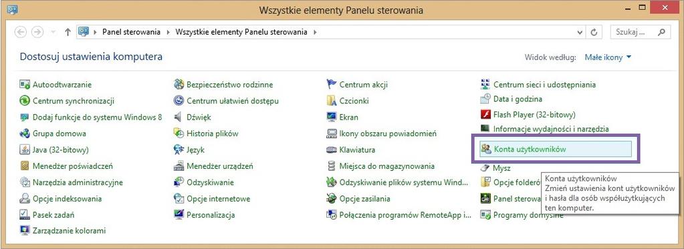Viewport: 684px width, 249px height.
Task: Click Menedżer poświadczeń icon
Action: coord(25,166)
